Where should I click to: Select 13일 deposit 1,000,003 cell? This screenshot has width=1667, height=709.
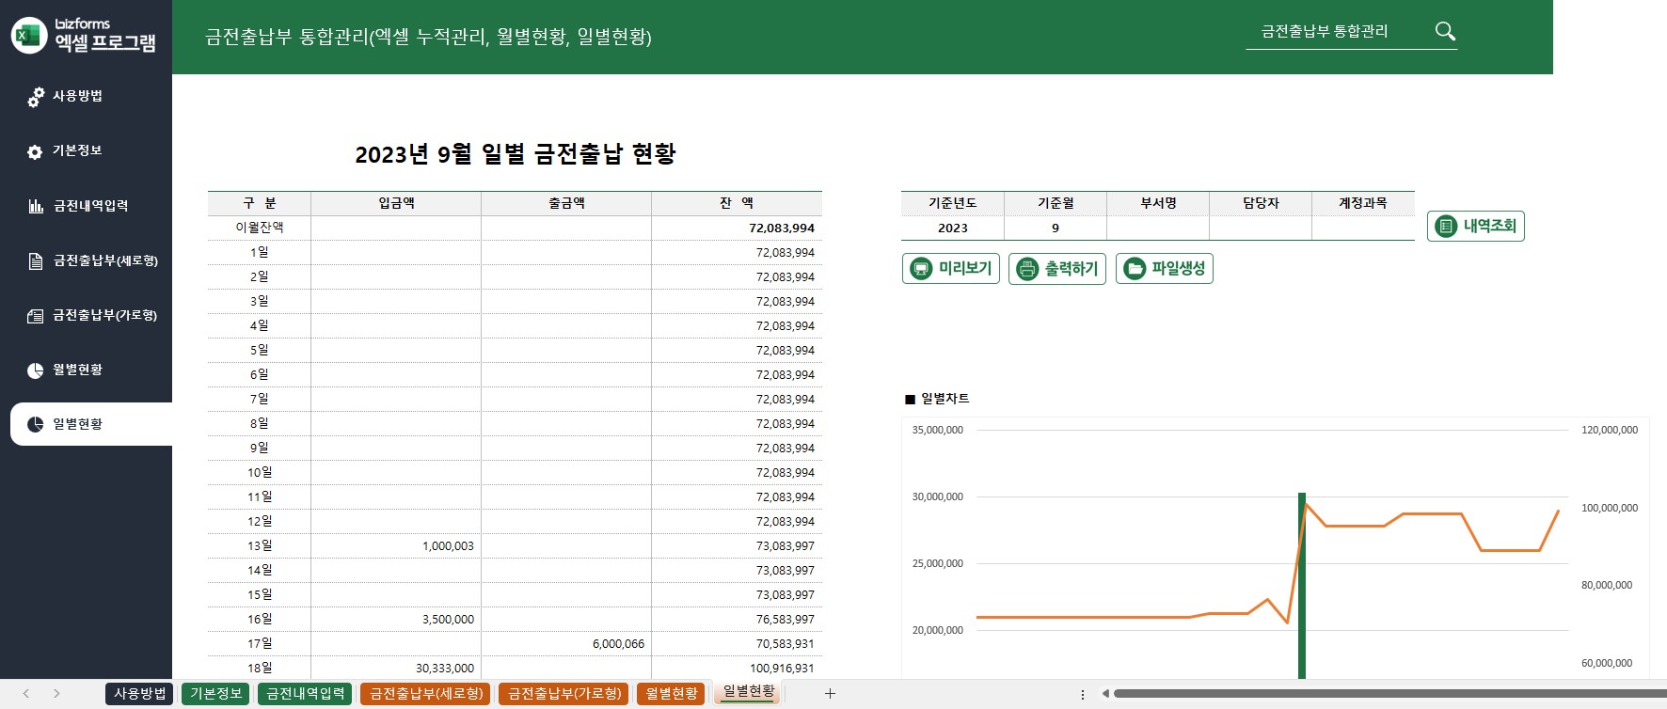[x=396, y=545]
